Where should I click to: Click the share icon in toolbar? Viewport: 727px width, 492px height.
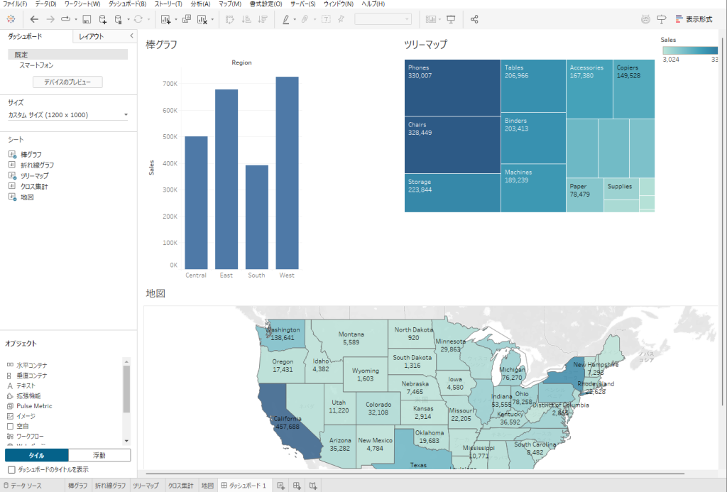(x=474, y=19)
